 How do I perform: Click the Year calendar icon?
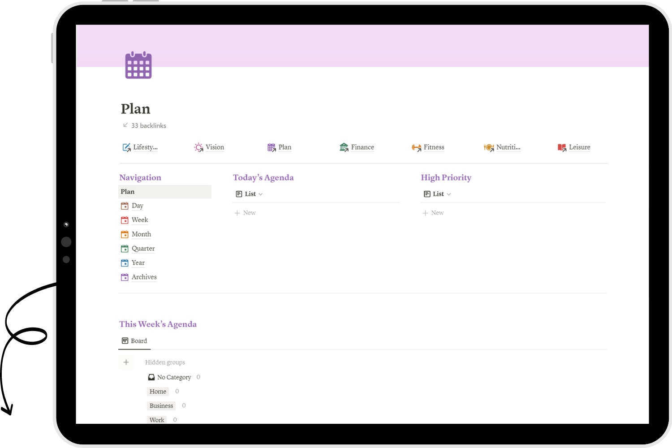coord(125,263)
